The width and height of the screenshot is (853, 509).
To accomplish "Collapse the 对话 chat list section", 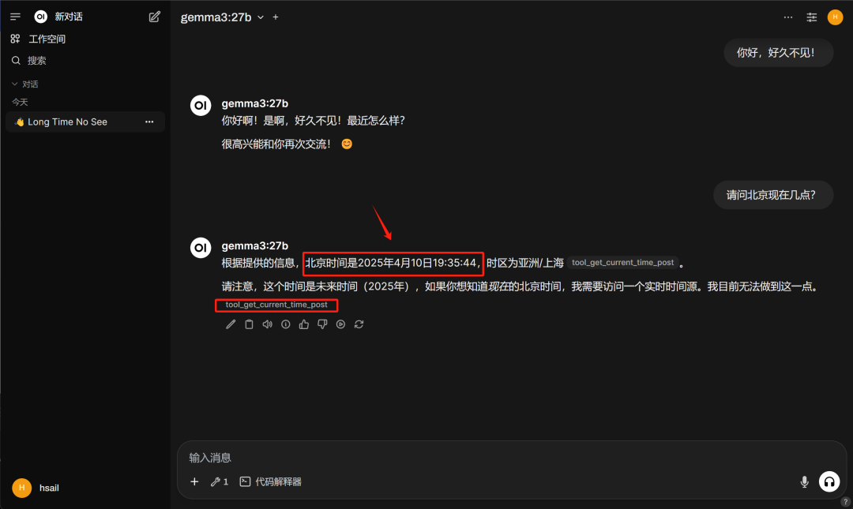I will pos(25,84).
